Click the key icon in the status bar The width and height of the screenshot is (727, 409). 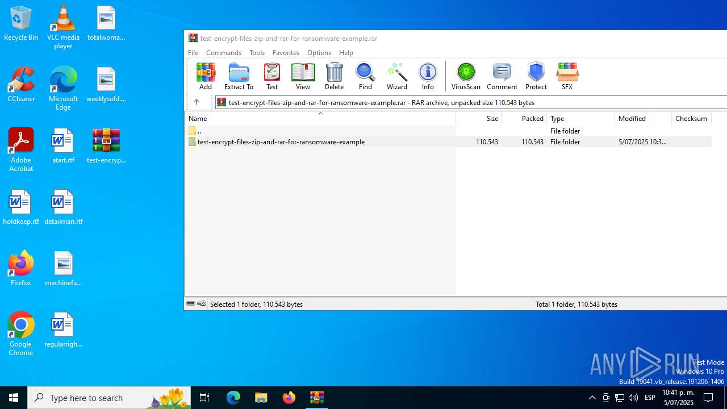pyautogui.click(x=202, y=304)
